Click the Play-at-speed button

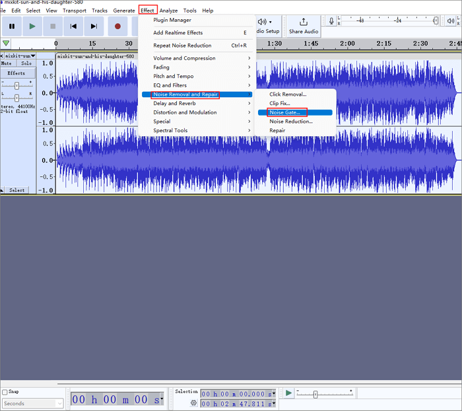(x=288, y=393)
